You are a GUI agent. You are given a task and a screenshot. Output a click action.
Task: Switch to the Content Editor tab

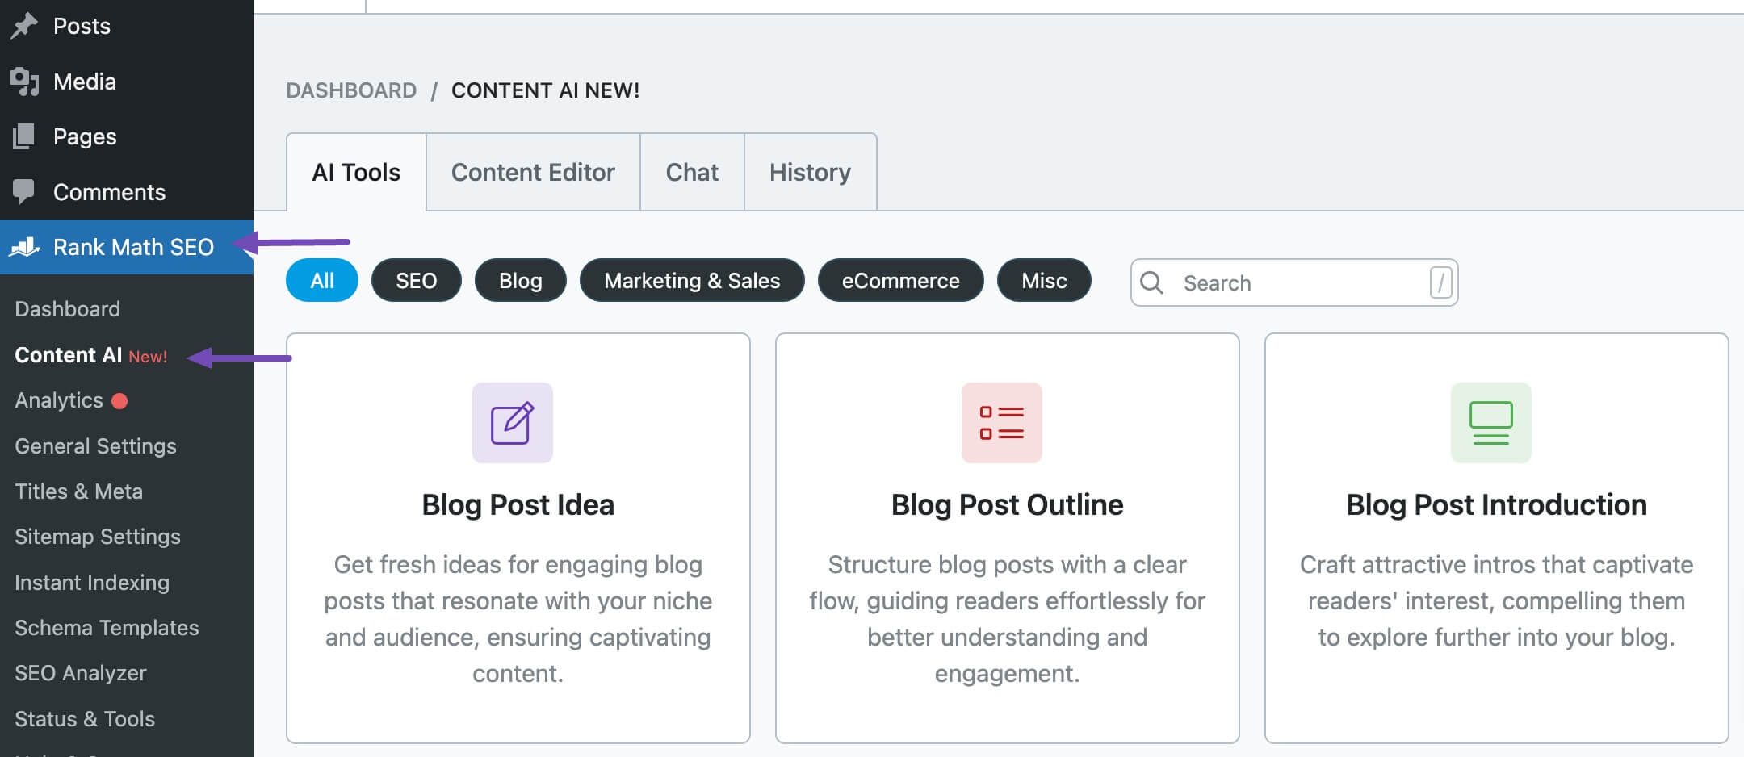(x=533, y=172)
